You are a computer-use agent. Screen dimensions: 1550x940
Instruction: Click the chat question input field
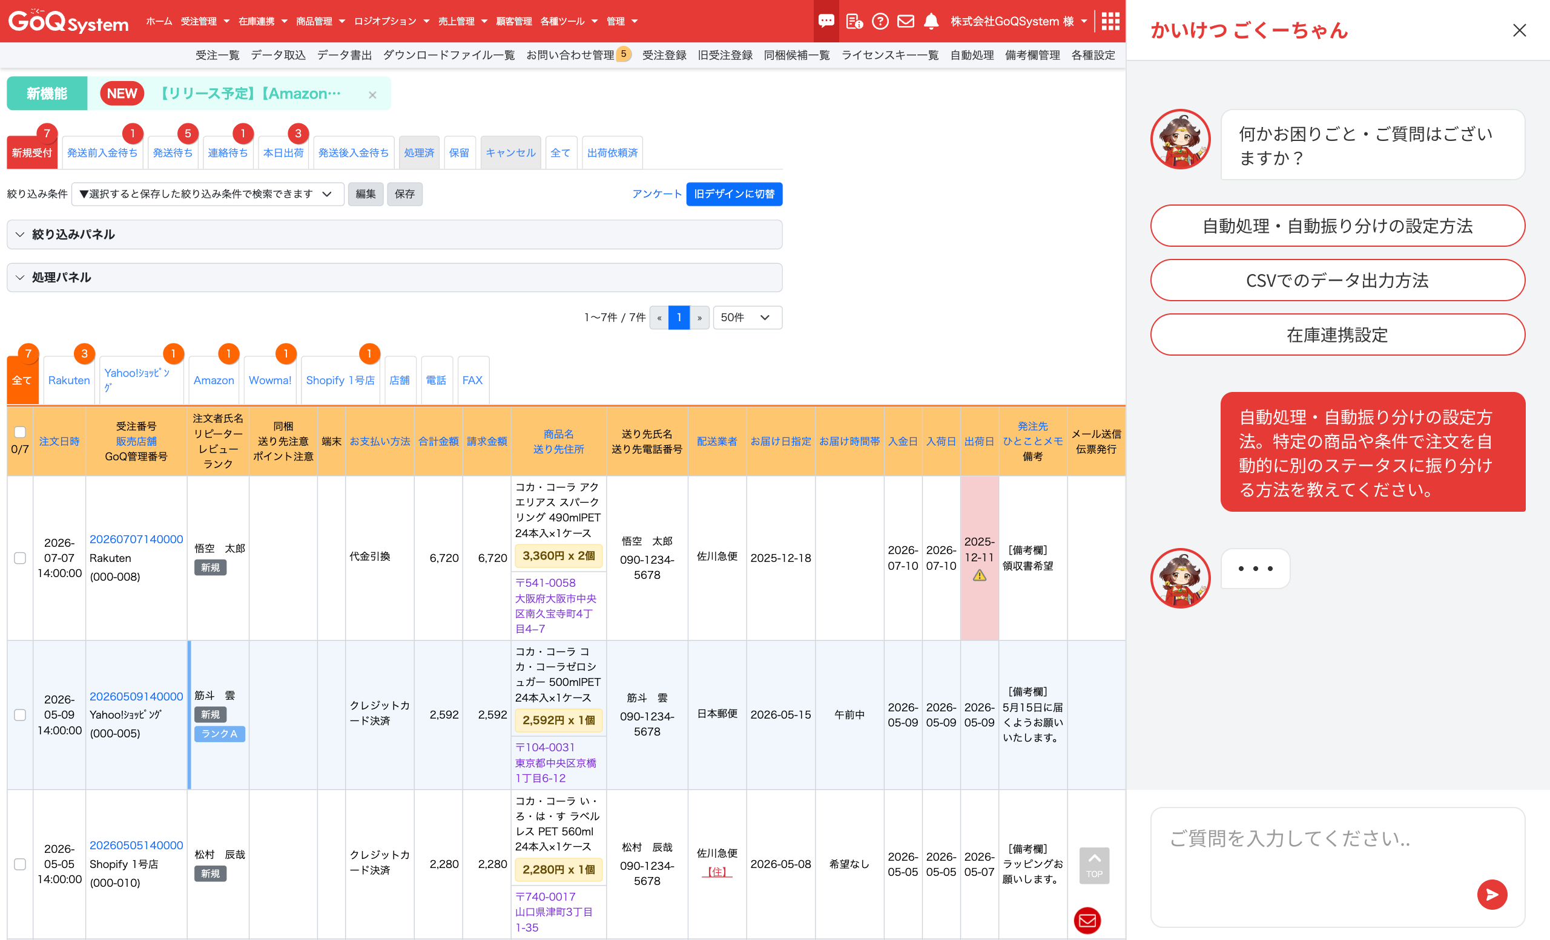click(x=1314, y=855)
